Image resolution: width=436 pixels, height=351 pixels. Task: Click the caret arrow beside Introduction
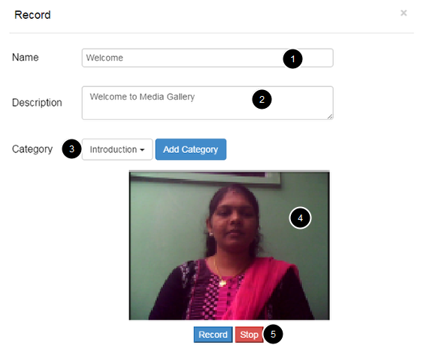click(142, 150)
